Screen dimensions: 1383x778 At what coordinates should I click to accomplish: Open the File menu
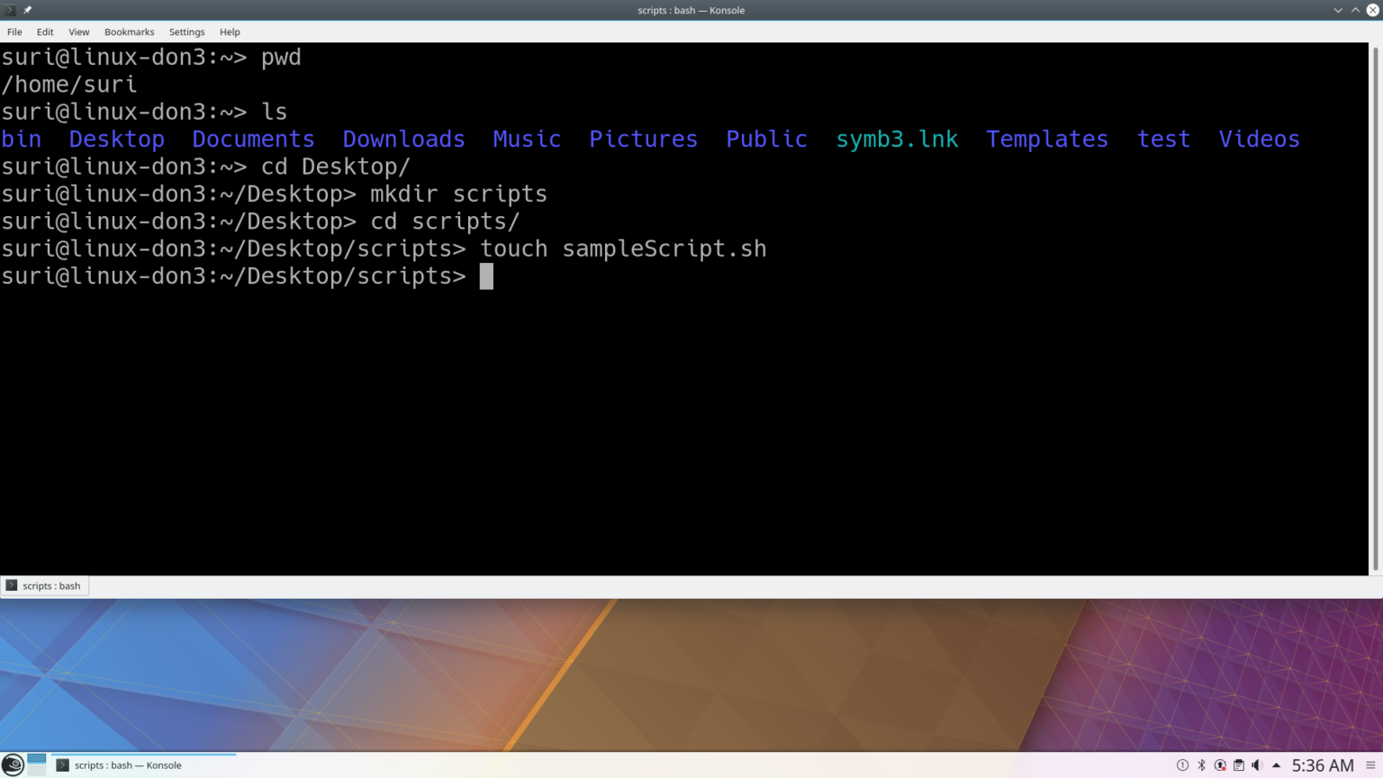tap(14, 32)
